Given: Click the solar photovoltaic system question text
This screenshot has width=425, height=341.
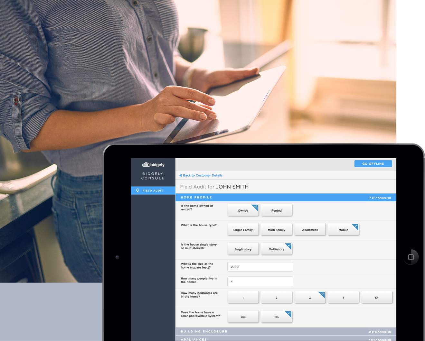Looking at the screenshot, I should [200, 314].
